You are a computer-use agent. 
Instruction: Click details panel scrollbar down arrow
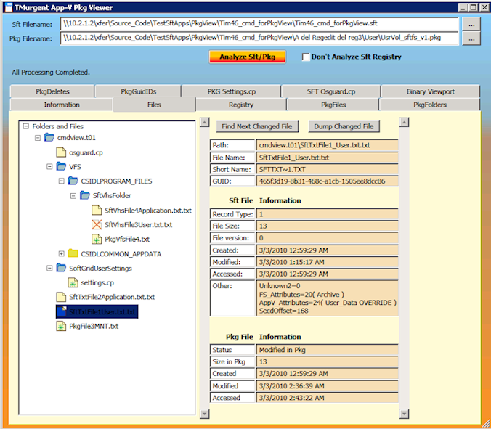(x=405, y=414)
